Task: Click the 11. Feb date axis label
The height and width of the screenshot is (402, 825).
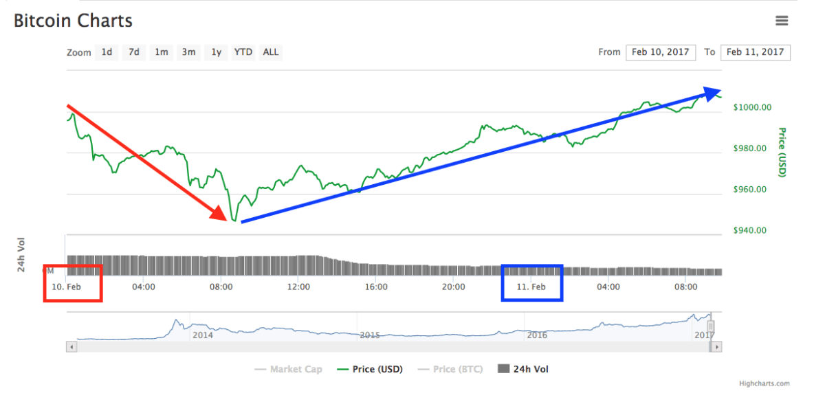Action: click(x=531, y=287)
